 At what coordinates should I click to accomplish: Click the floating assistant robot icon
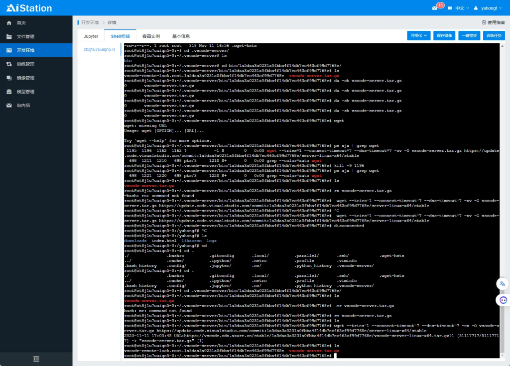pos(503,300)
